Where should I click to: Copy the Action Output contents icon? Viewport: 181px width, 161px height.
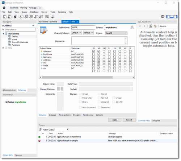tap(40, 130)
